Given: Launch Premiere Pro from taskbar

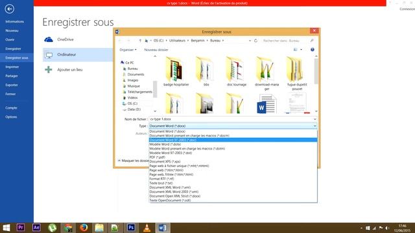Looking at the screenshot, I should pos(21,228).
